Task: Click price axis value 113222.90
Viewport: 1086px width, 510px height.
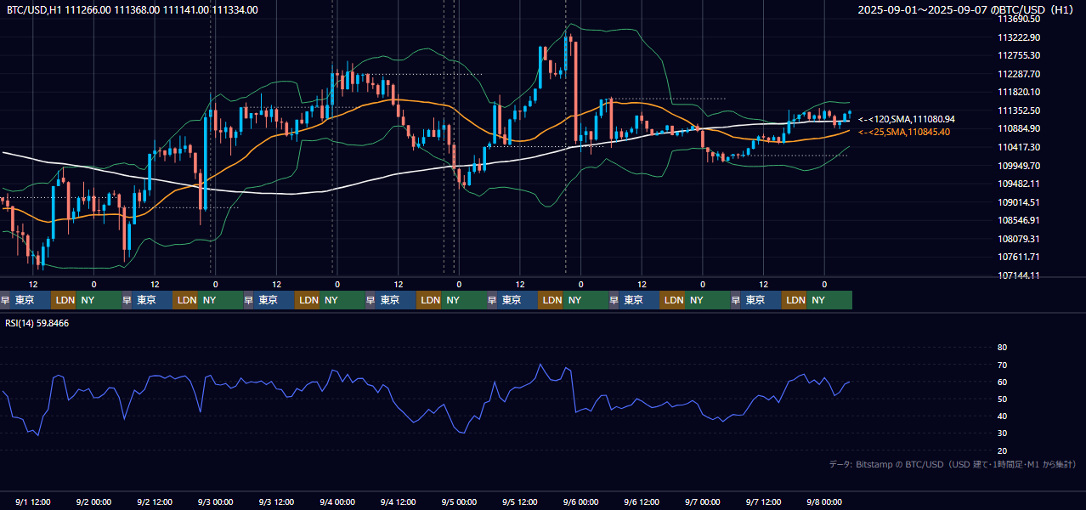Action: tap(1019, 37)
